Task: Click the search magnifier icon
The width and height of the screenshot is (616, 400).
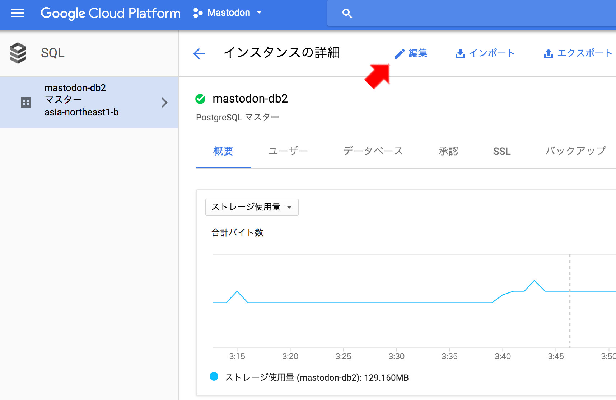Action: pyautogui.click(x=347, y=14)
